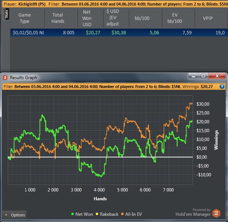This screenshot has width=228, height=222.
Task: Click the Results Graph window app icon
Action: (5, 78)
